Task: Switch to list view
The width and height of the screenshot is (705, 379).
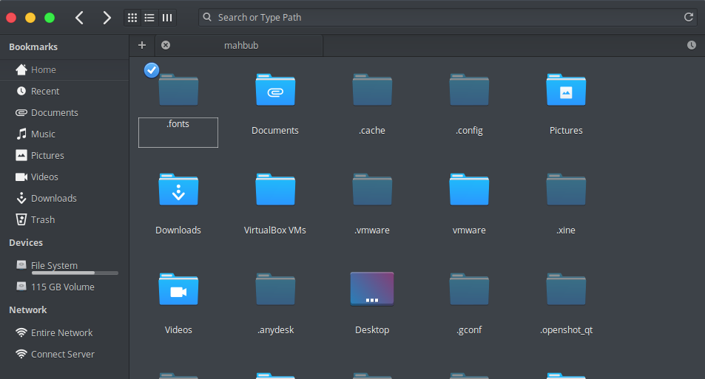Action: pos(149,18)
